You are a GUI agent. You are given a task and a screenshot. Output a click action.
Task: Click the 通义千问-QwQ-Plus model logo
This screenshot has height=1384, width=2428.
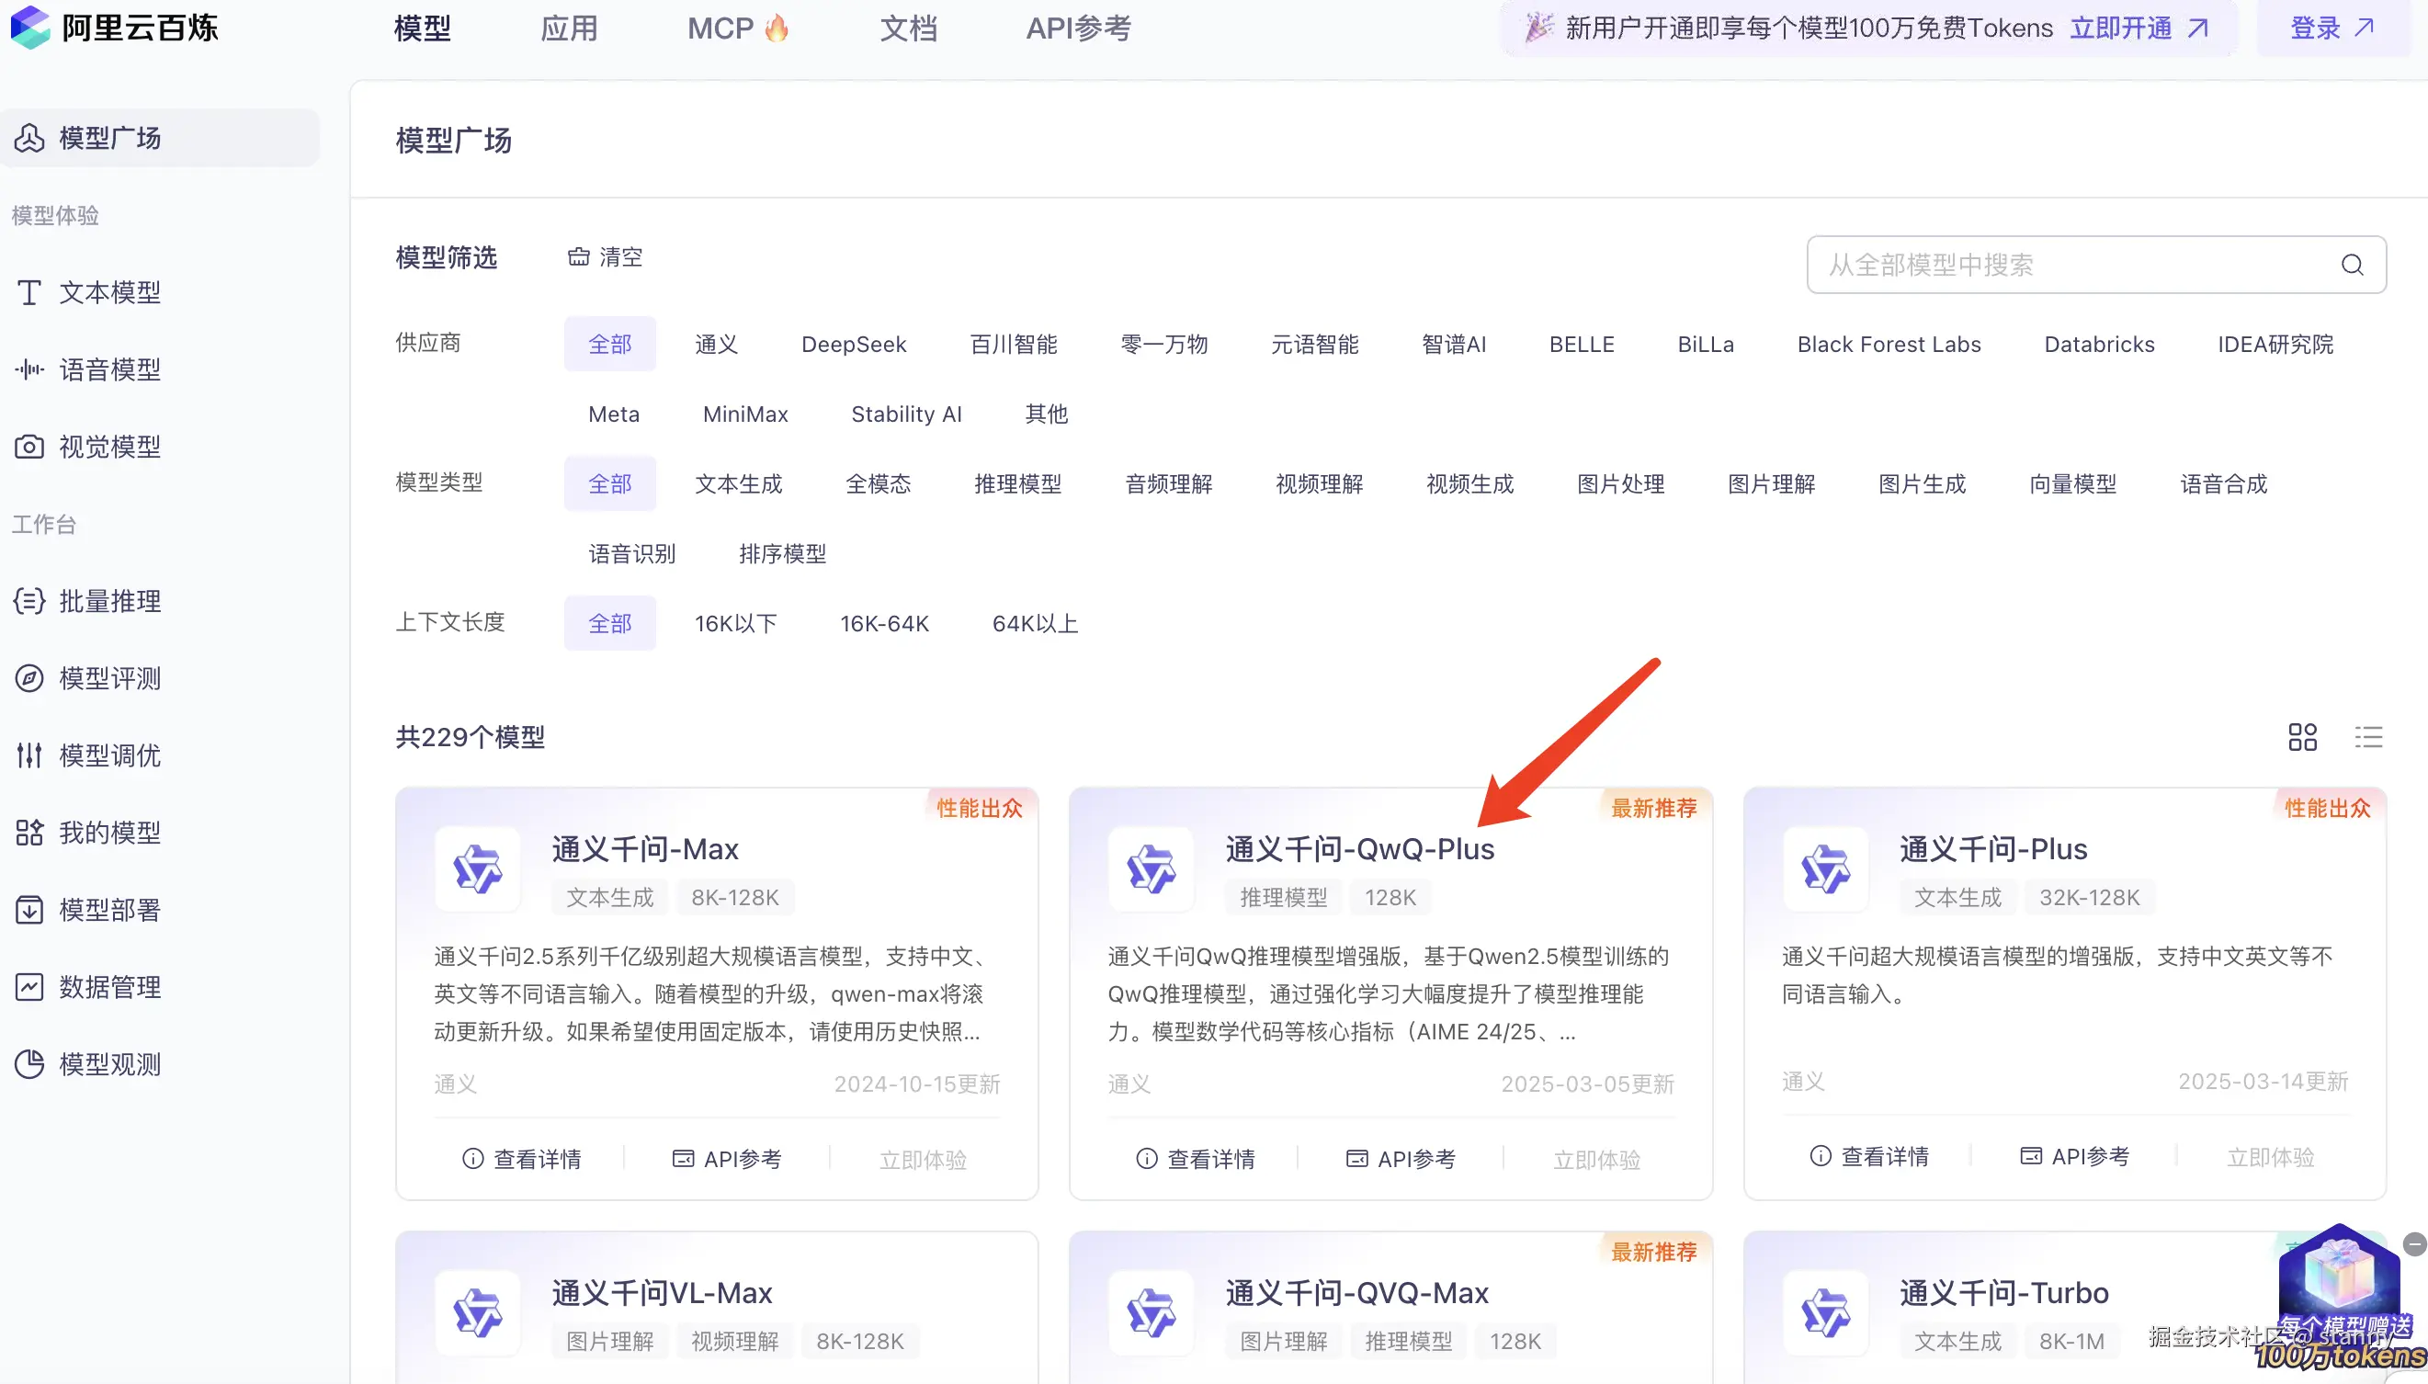[1151, 868]
